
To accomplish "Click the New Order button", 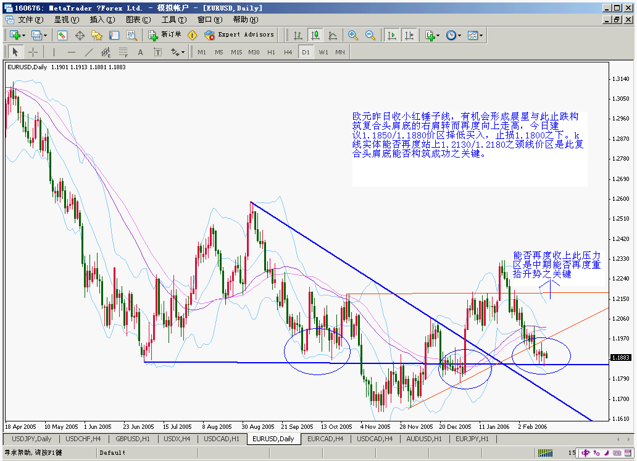I will point(165,35).
